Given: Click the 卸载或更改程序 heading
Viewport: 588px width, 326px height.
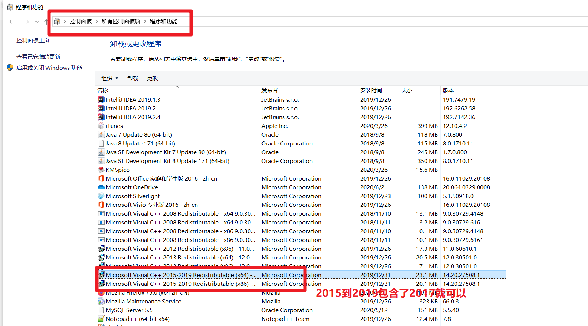Looking at the screenshot, I should click(x=136, y=44).
